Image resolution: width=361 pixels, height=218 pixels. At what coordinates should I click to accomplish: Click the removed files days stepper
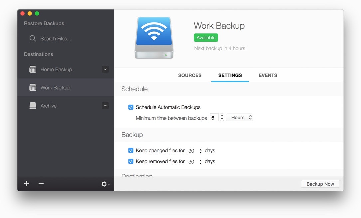point(201,162)
